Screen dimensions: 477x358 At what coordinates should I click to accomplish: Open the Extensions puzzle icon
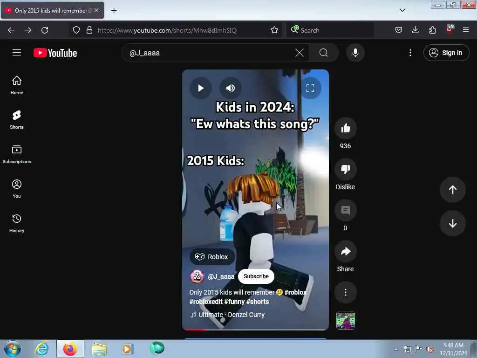pyautogui.click(x=432, y=30)
